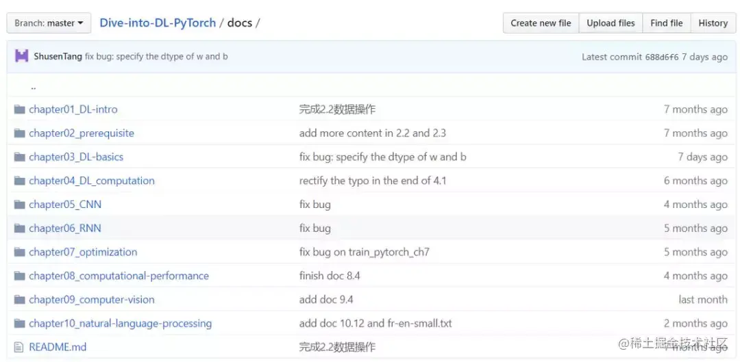Click the ShusenTang avatar icon
This screenshot has height=362, width=740.
(x=22, y=56)
